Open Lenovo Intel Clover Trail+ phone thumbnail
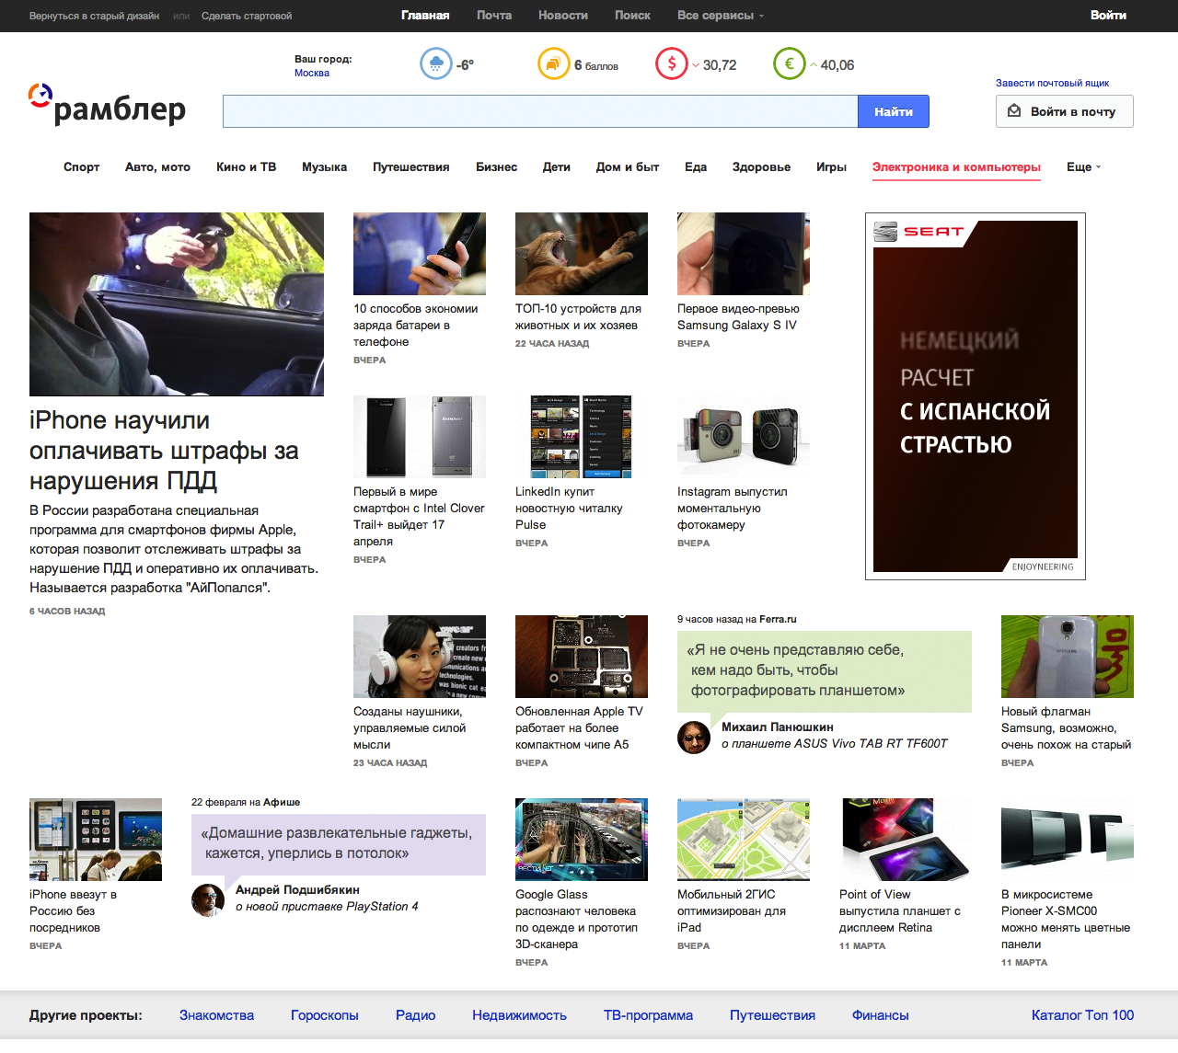Viewport: 1178px width, 1053px height. (420, 437)
